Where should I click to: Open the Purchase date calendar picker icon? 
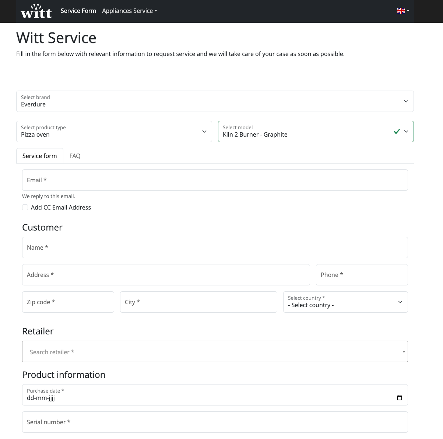(x=399, y=398)
